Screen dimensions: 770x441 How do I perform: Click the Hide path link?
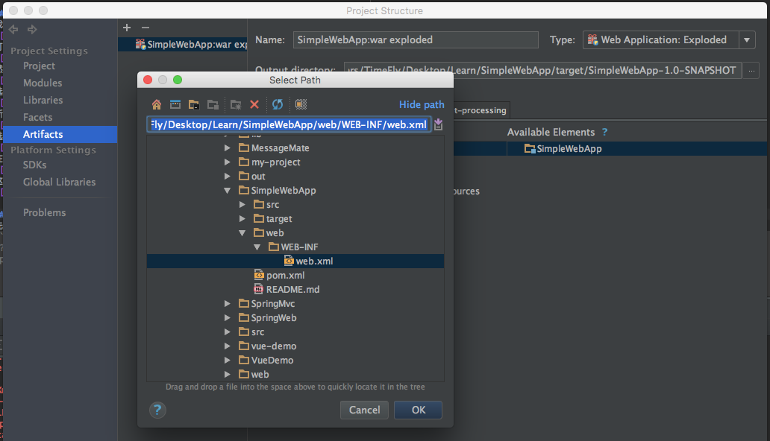coord(422,104)
